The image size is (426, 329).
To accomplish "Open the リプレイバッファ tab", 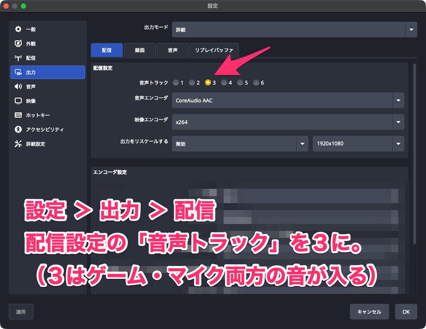I will click(x=214, y=50).
